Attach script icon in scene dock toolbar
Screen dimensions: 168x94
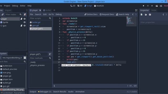click(x=25, y=15)
